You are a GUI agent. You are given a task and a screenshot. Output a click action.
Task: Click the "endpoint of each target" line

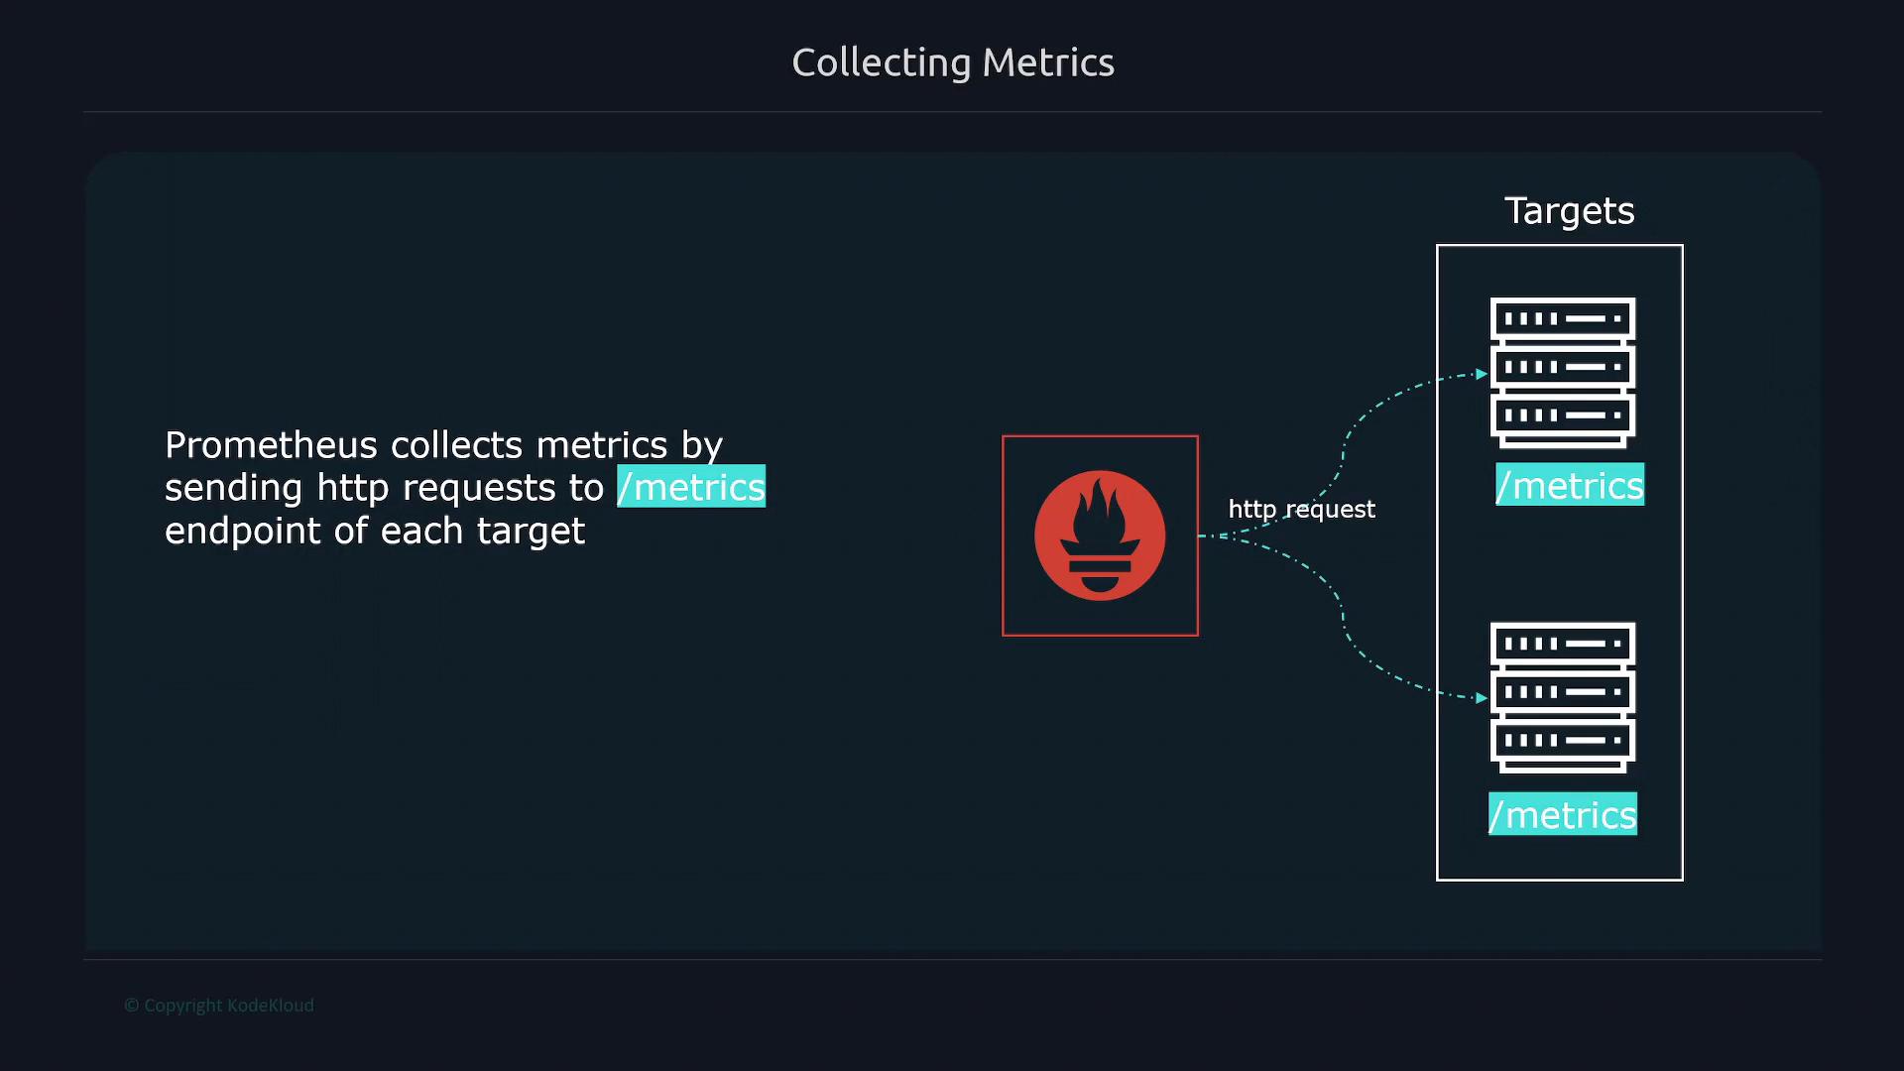pyautogui.click(x=375, y=532)
